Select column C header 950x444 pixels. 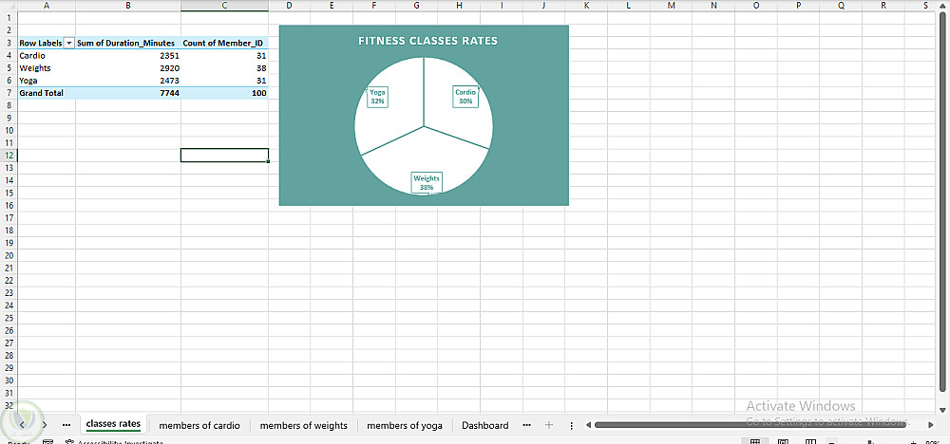point(224,6)
